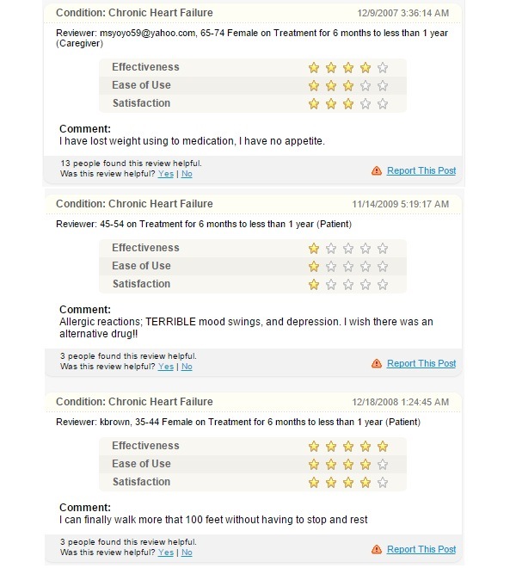Screen dimensions: 516x568
Task: Click No for the allergic reactions review
Action: pyautogui.click(x=187, y=367)
